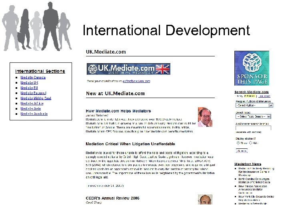Image resolution: width=288 pixels, height=216 pixels.
Task: Open North Carolina Encourages Mediation news item
Action: (254, 180)
